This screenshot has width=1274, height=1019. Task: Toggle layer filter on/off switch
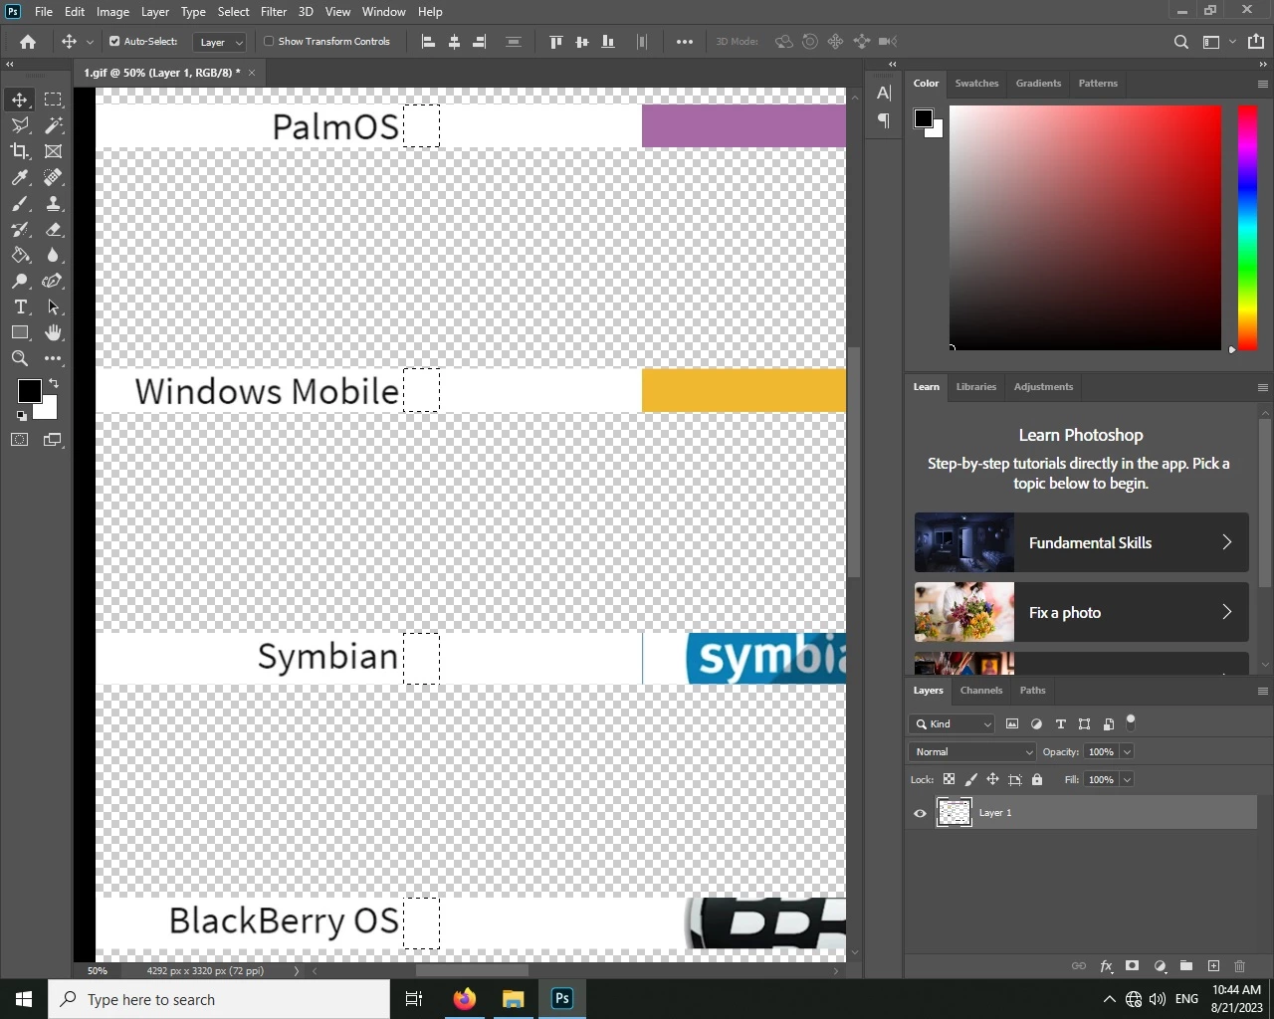pyautogui.click(x=1131, y=722)
